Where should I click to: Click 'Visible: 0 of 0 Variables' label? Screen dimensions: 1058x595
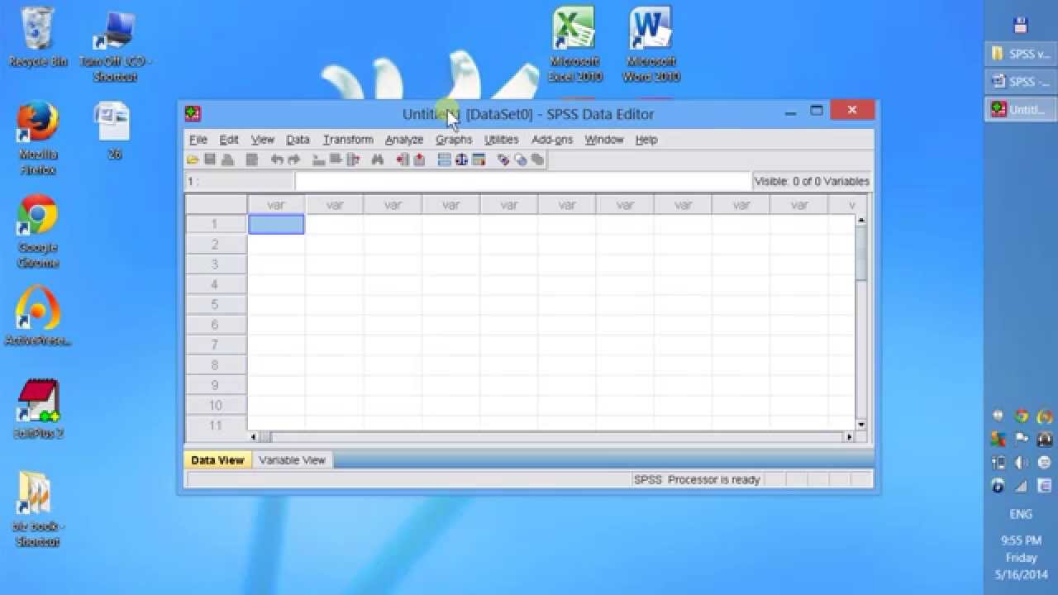pos(812,181)
